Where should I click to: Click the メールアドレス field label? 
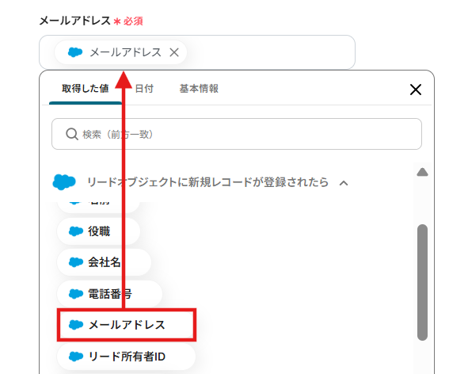click(74, 21)
